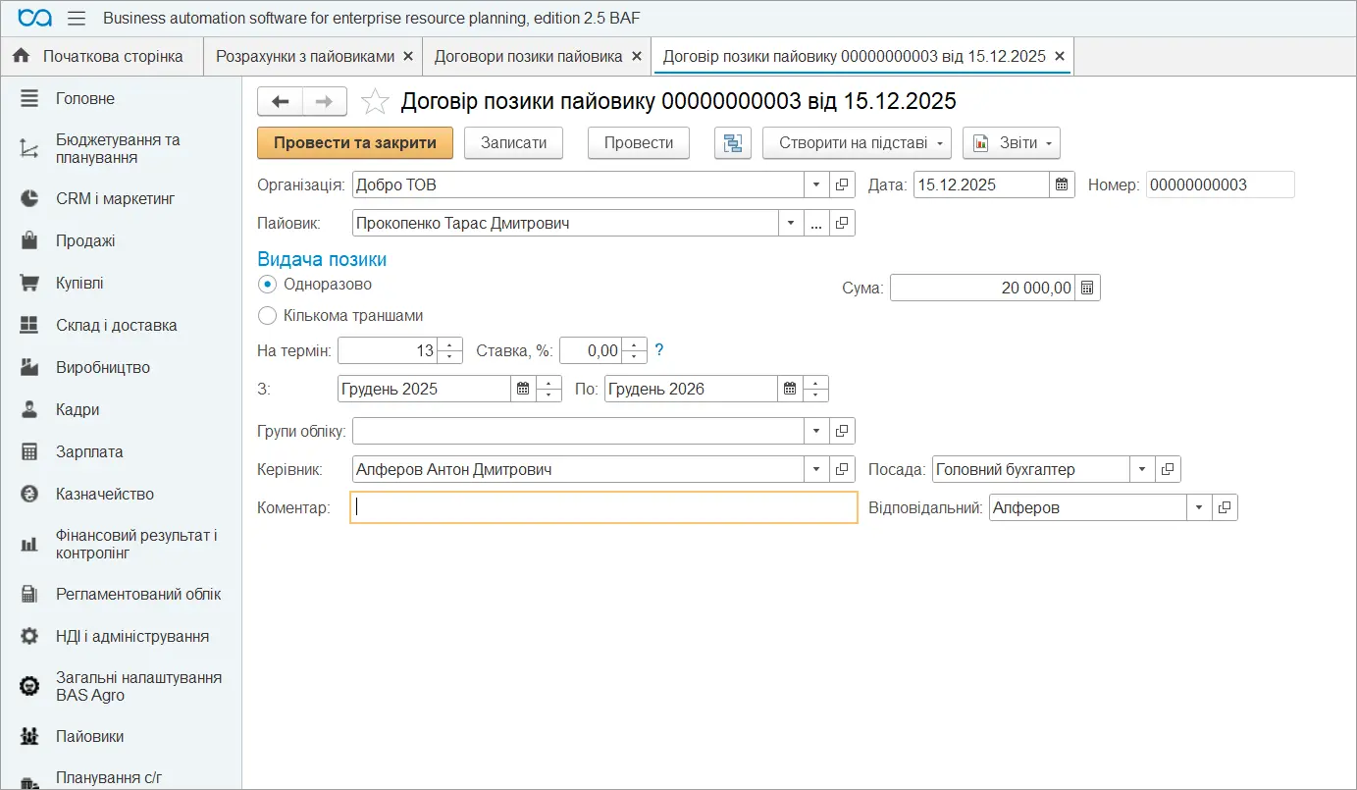1357x790 pixels.
Task: Expand Організація dropdown list
Action: point(817,184)
